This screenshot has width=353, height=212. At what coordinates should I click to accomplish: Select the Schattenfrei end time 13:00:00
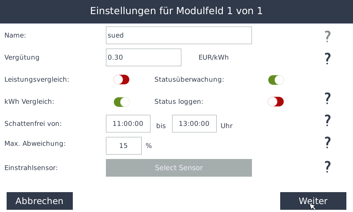(x=194, y=124)
